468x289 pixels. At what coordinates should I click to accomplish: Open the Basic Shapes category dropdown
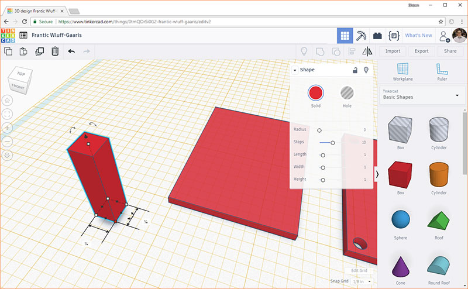tap(456, 95)
